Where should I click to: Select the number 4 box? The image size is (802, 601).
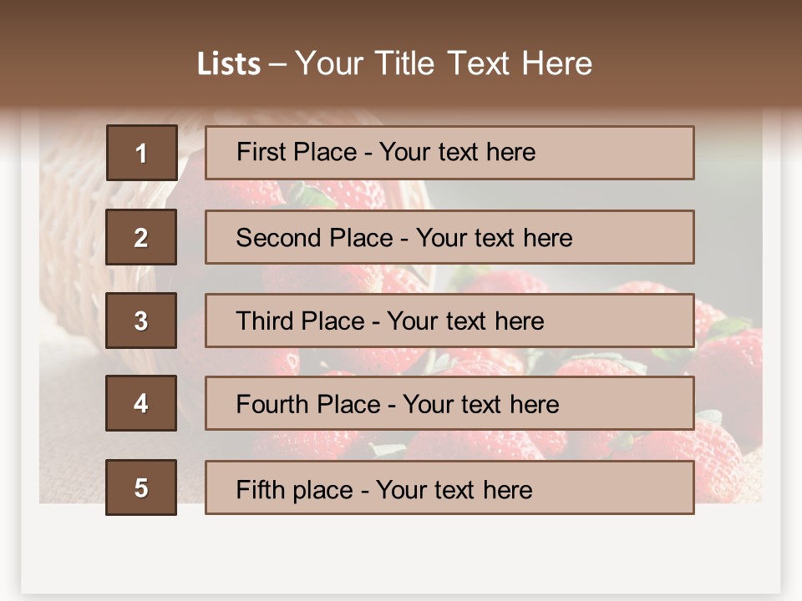pyautogui.click(x=141, y=403)
